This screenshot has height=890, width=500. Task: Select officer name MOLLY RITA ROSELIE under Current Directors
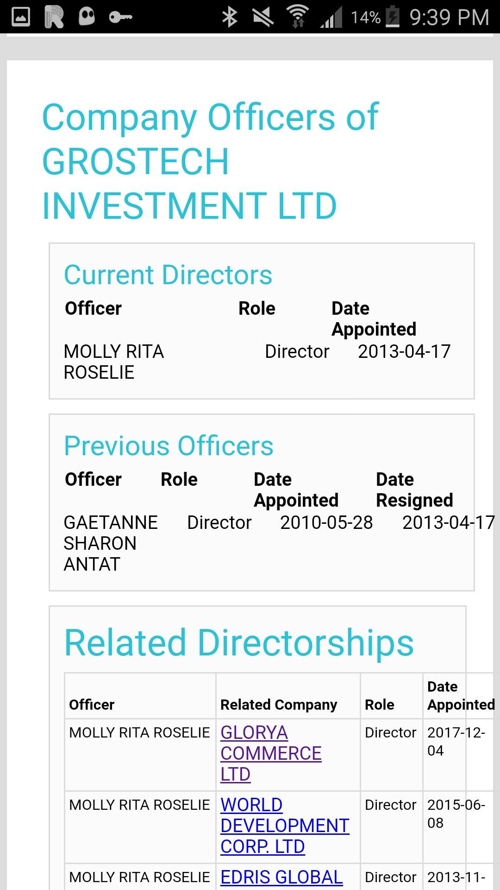(x=114, y=362)
